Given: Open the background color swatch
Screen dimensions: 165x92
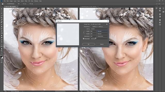Looking at the screenshot, I should (2, 58).
